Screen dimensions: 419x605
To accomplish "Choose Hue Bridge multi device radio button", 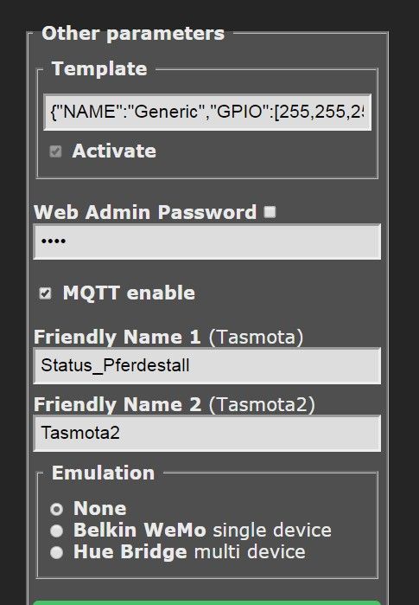I will click(x=57, y=552).
